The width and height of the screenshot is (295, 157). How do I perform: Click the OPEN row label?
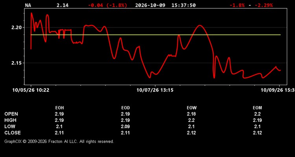[x=11, y=114]
